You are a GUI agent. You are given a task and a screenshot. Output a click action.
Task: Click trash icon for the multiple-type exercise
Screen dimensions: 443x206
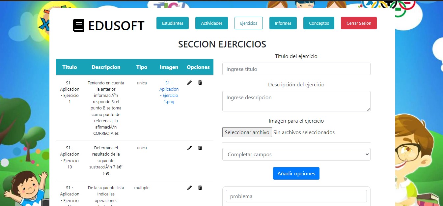[200, 188]
